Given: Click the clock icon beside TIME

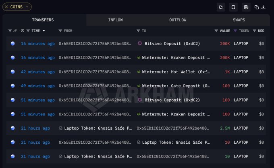Looking at the screenshot, I should coord(23,31).
